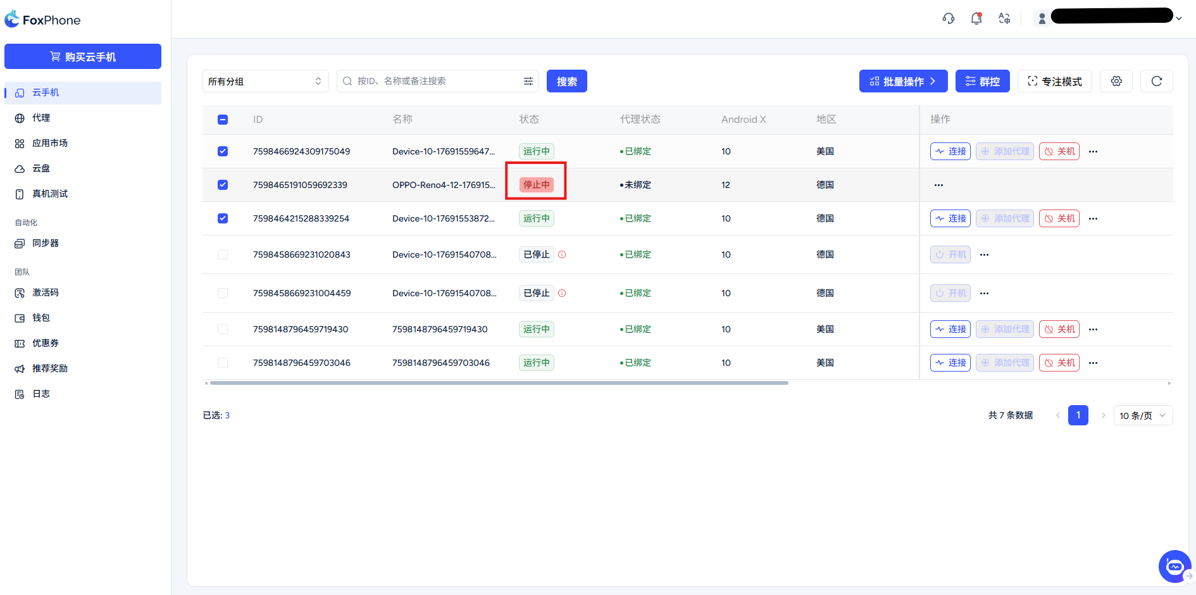Expand the 批量操作 batch actions menu

point(902,81)
